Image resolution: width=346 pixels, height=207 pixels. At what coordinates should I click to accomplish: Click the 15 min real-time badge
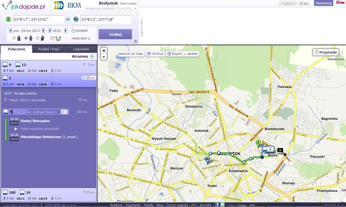coord(89,77)
